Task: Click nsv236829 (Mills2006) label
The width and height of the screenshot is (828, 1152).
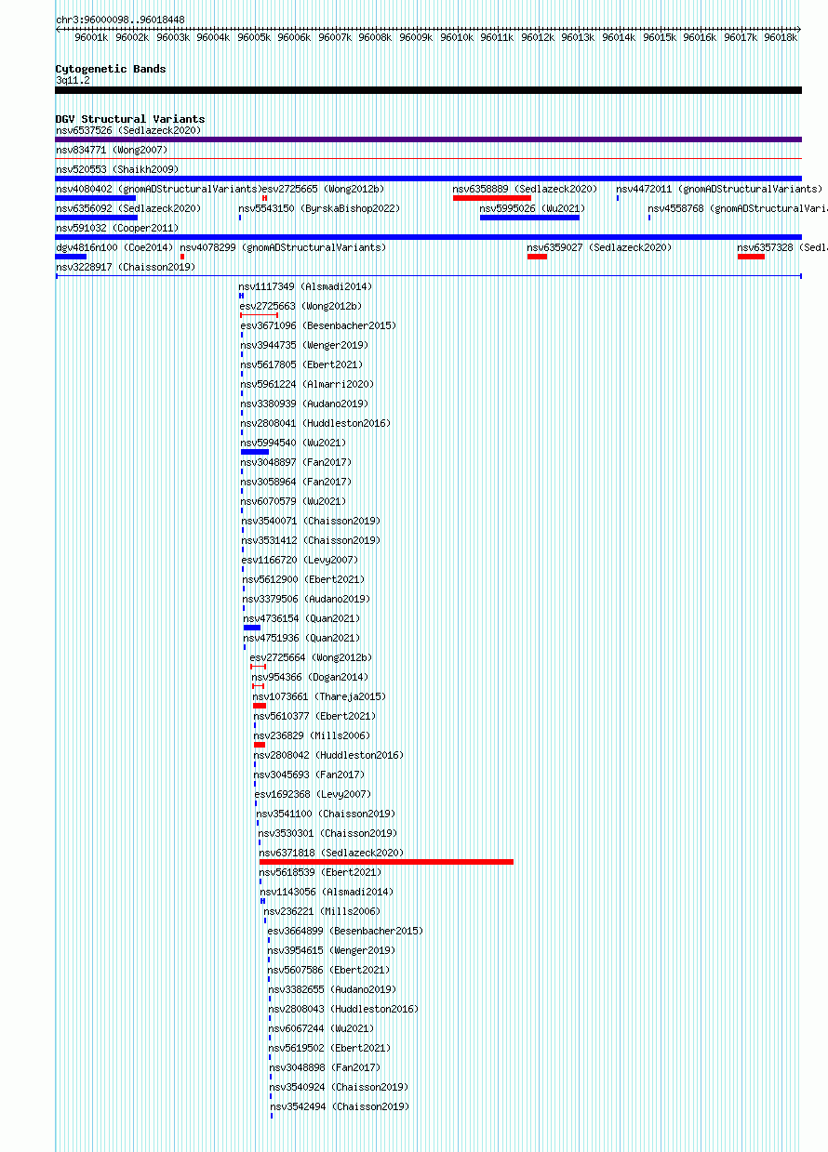Action: (x=312, y=735)
